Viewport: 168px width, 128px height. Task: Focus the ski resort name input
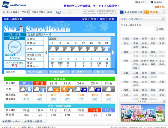pos(137,29)
